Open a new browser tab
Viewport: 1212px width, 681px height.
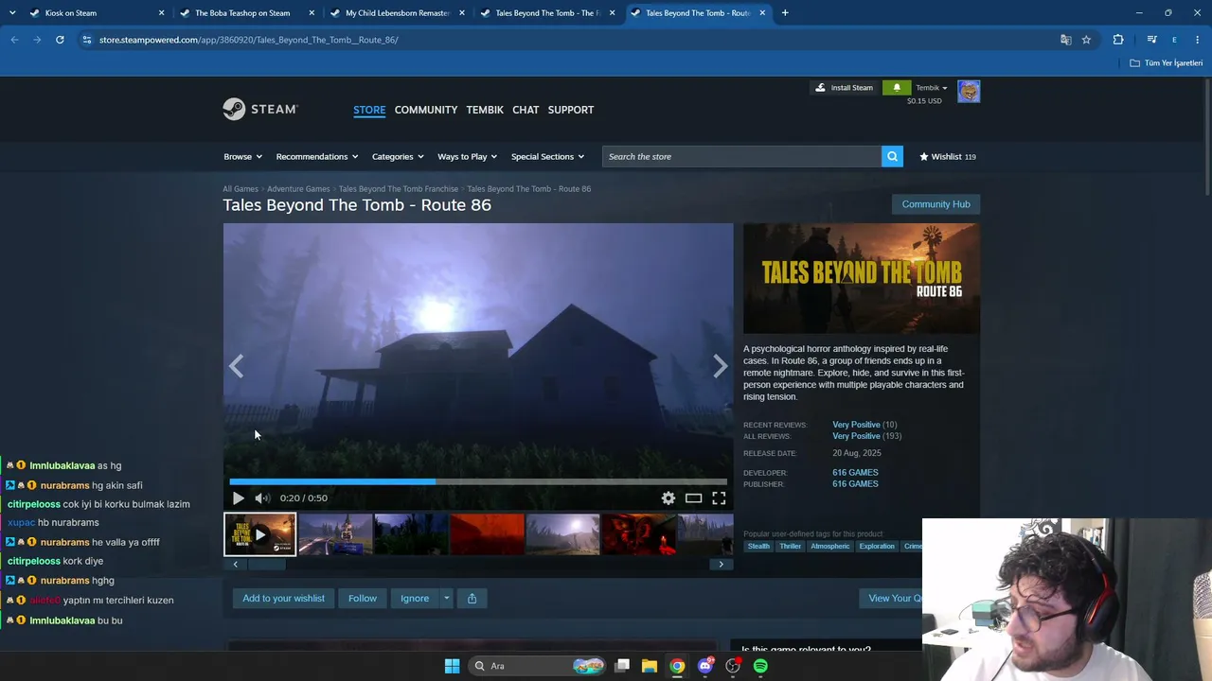click(x=785, y=13)
